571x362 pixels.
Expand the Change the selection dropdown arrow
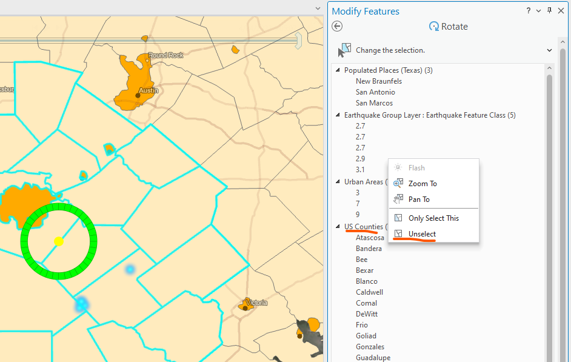tap(550, 50)
